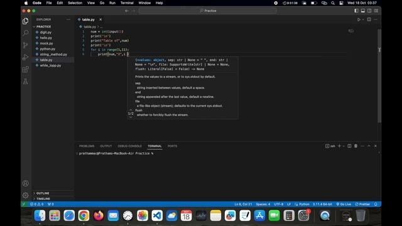Open the notifications bell in status bar
The image size is (402, 226).
376,204
